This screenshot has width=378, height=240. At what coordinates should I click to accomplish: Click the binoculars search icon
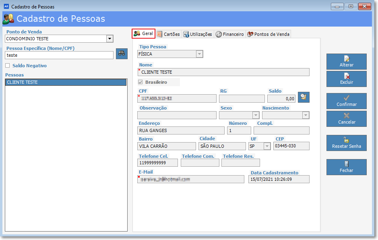pyautogui.click(x=122, y=54)
